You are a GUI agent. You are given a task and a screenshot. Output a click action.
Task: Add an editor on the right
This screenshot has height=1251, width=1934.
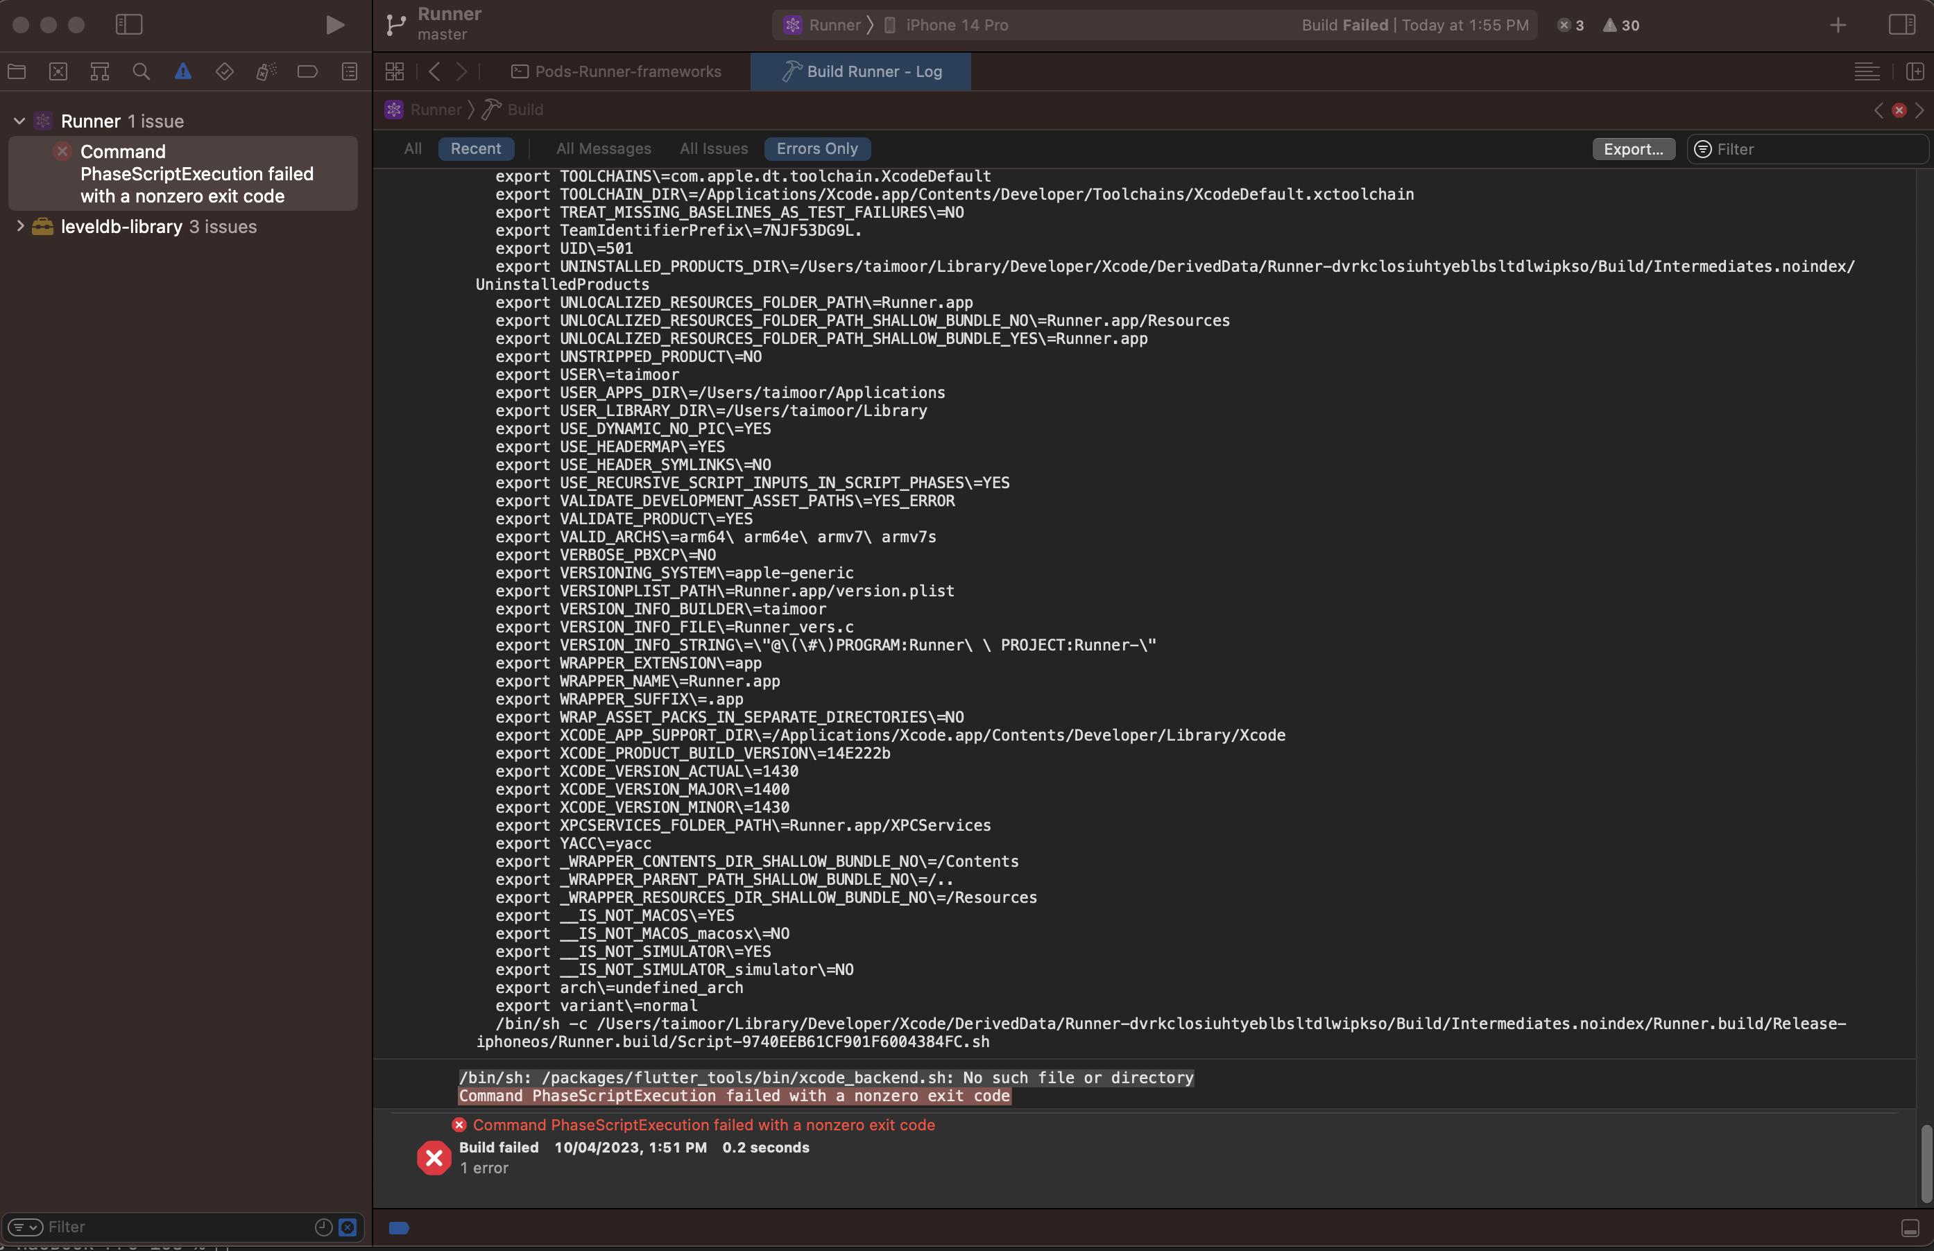[1915, 71]
